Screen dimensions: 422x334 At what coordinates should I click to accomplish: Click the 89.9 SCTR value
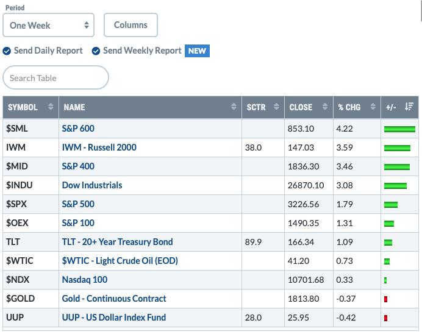pyautogui.click(x=253, y=242)
